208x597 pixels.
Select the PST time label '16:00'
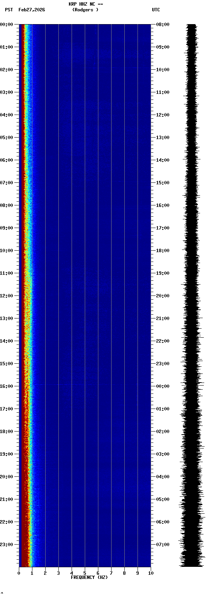pos(6,386)
